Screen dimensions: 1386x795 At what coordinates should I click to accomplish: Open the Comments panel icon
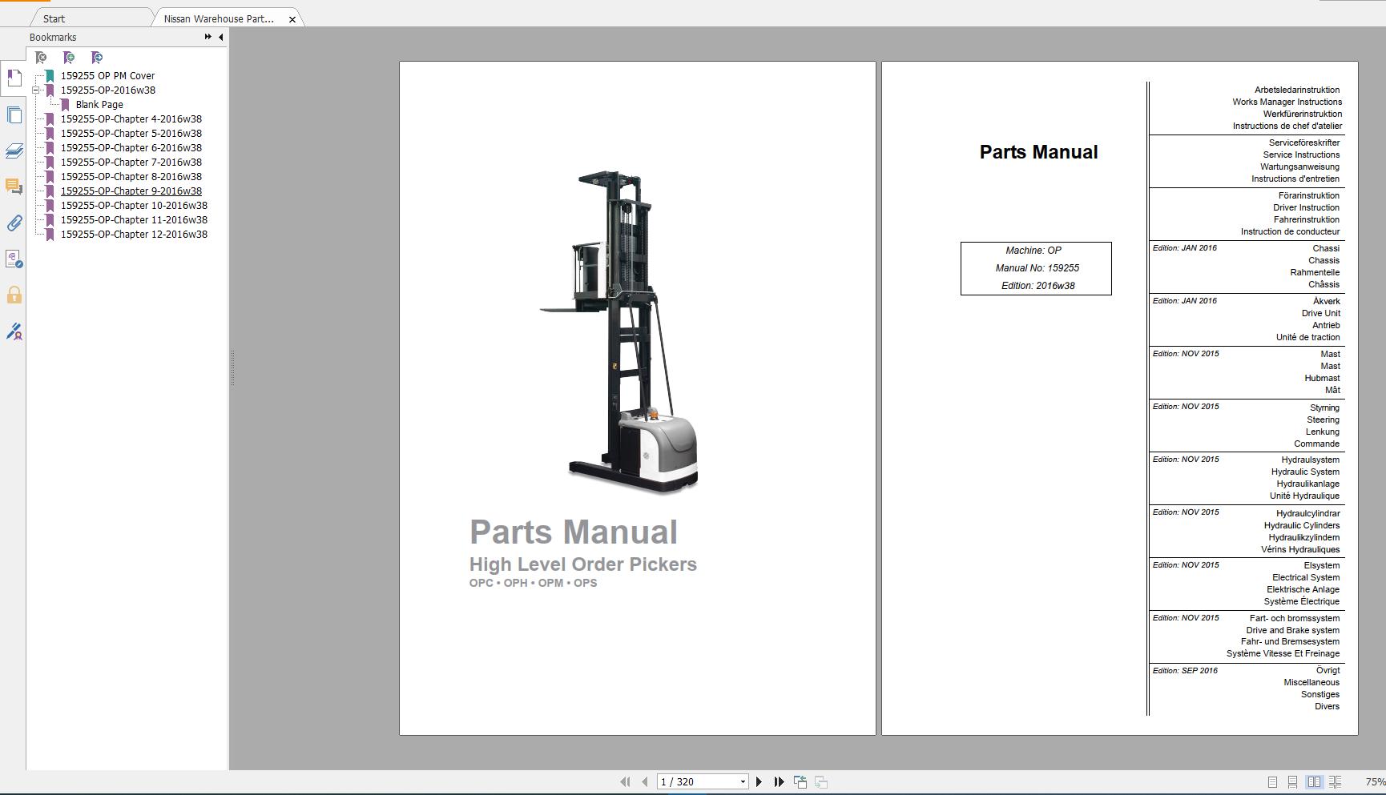(14, 187)
